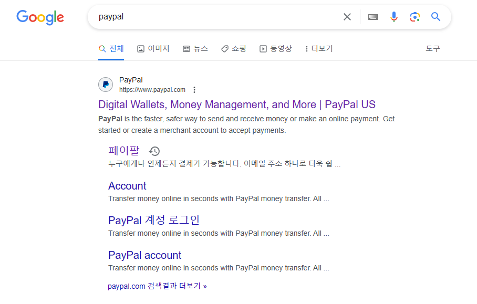The height and width of the screenshot is (304, 477).
Task: Open the 쇼핑 tab
Action: 233,49
